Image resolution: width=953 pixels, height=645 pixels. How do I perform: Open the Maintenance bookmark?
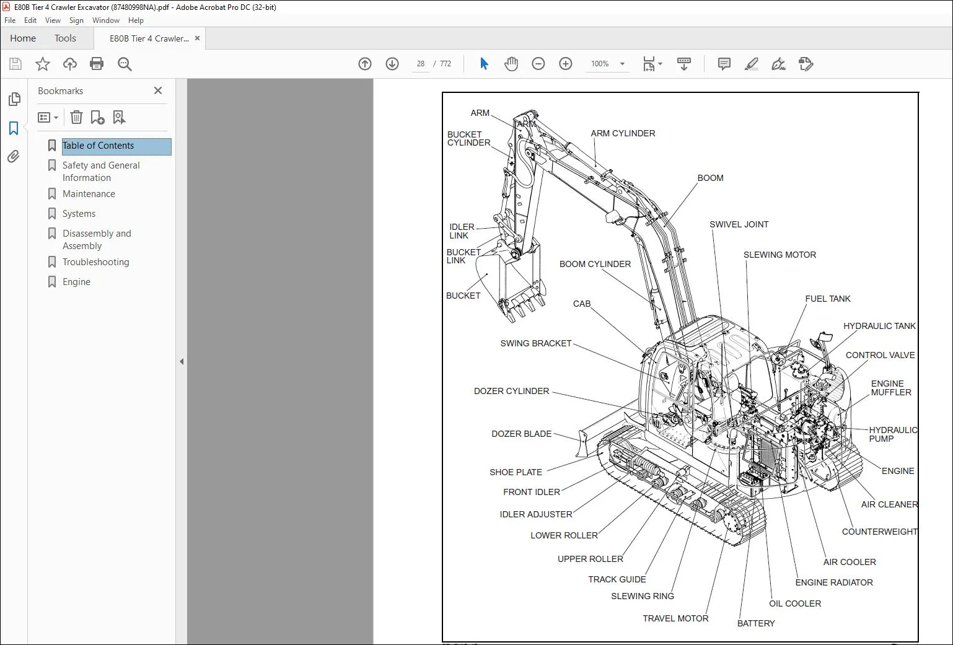89,194
